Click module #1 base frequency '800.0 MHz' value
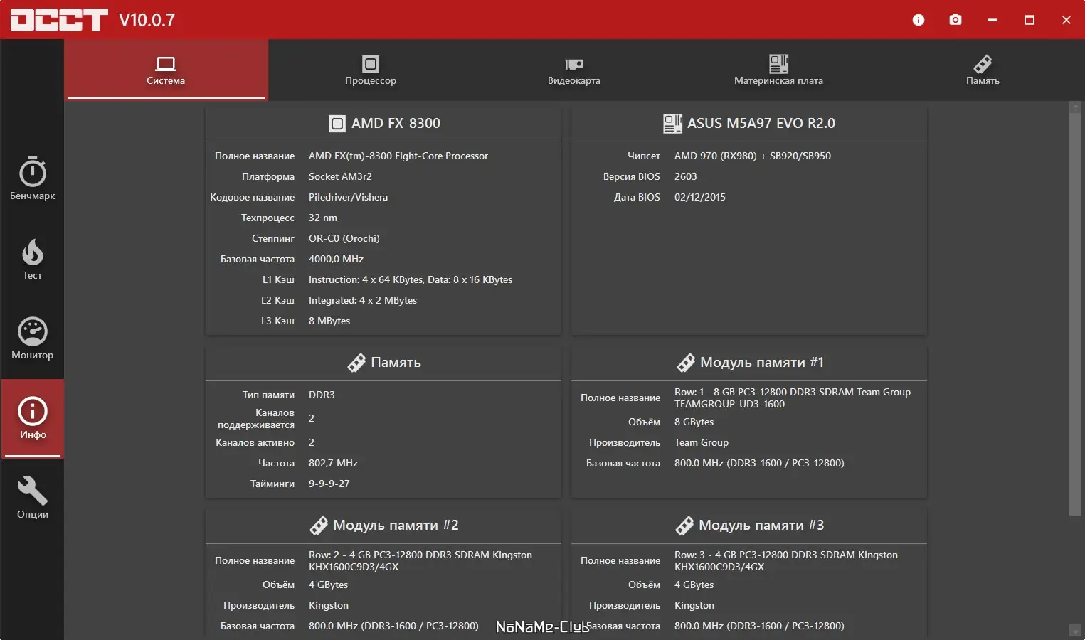Screen dimensions: 1085x640 click(x=759, y=464)
